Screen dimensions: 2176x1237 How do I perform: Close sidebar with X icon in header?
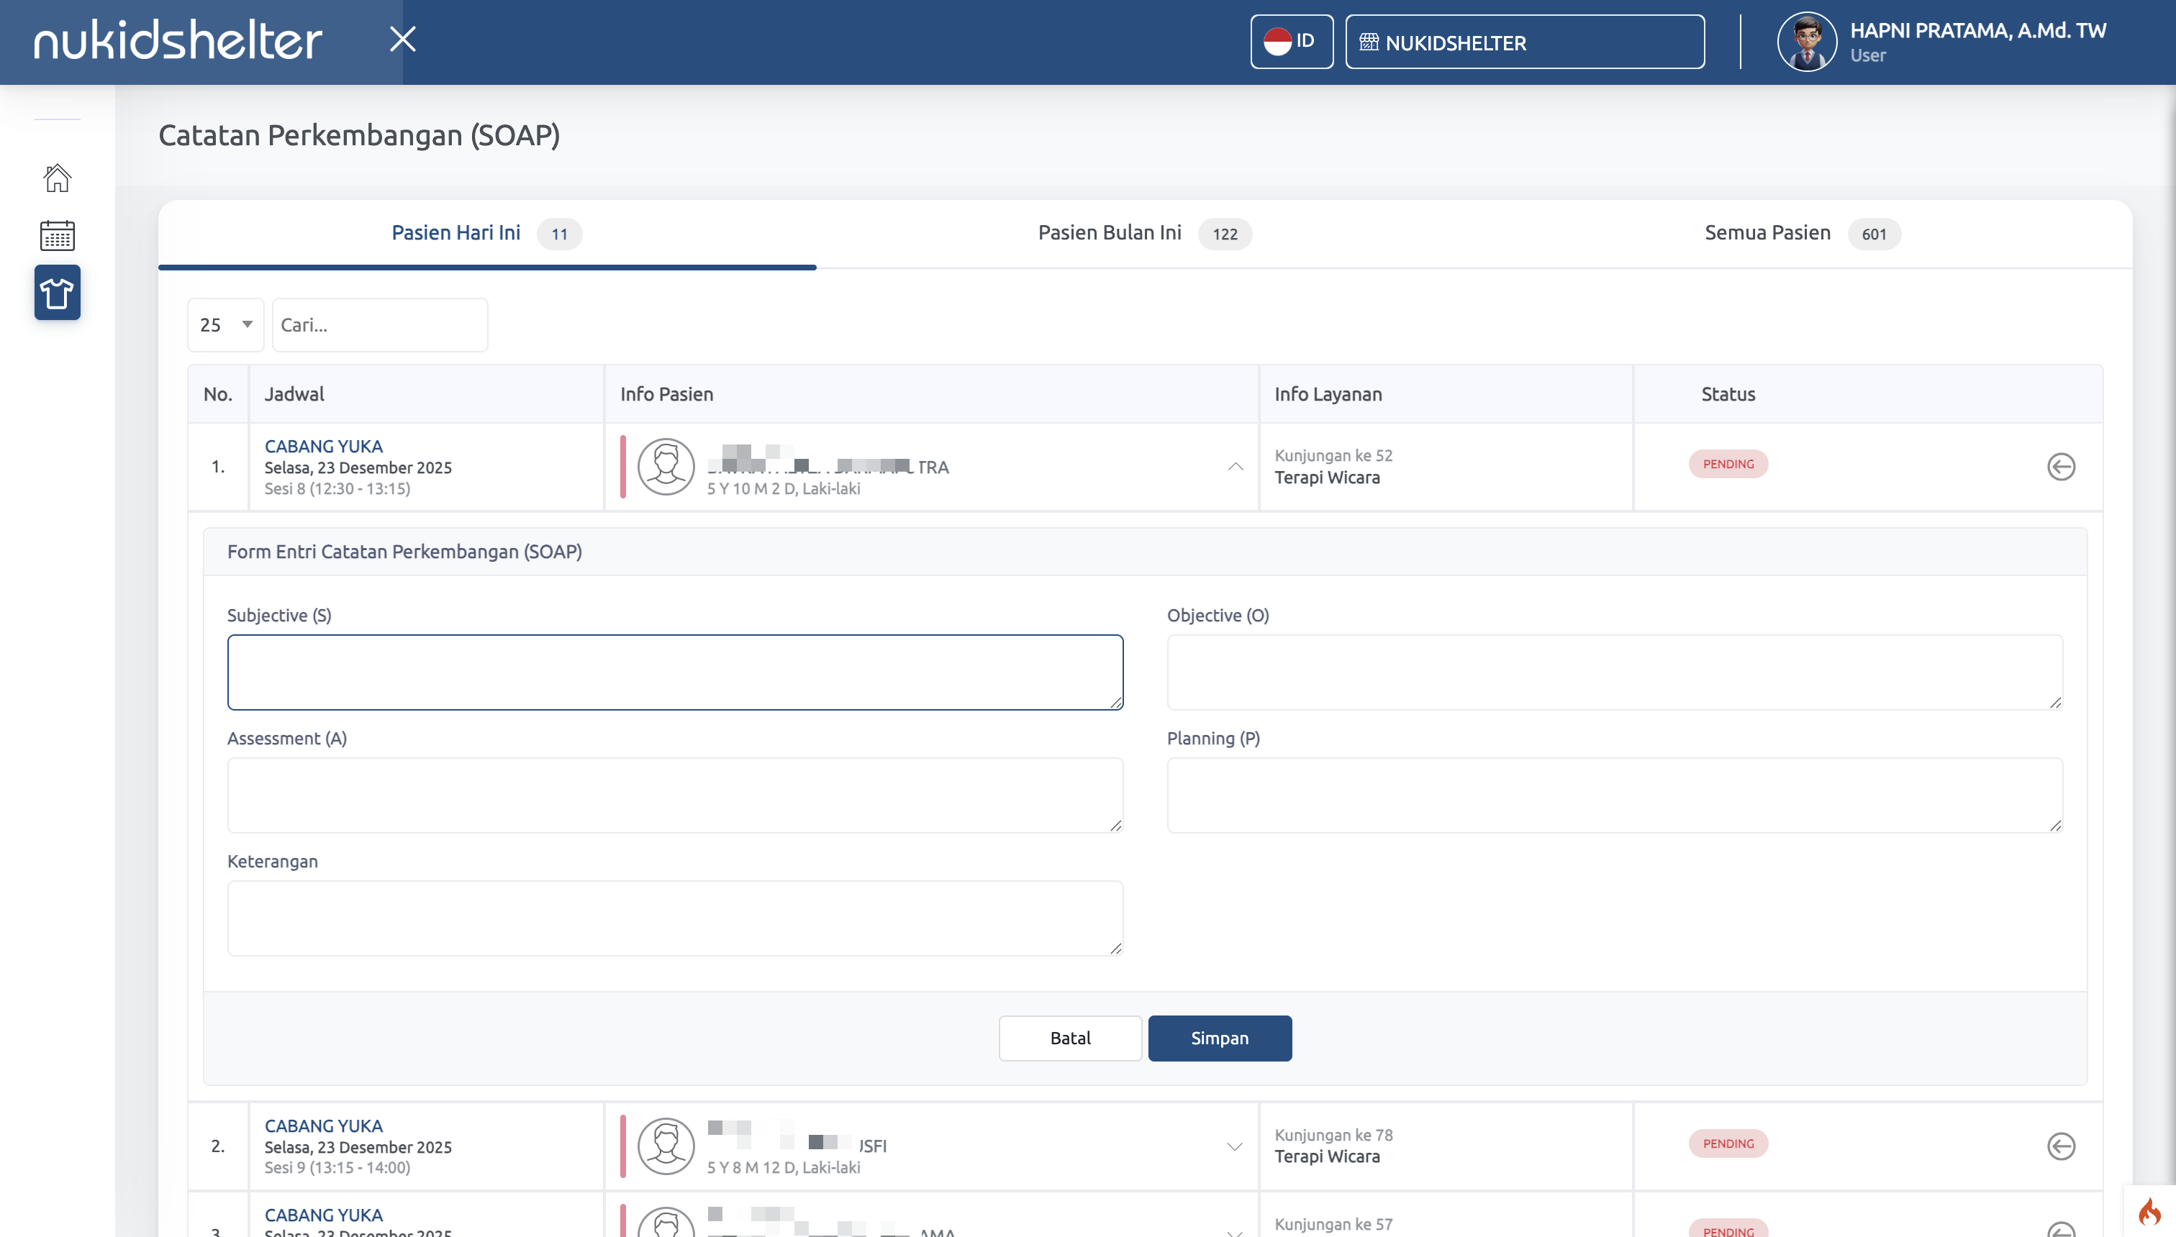[402, 39]
